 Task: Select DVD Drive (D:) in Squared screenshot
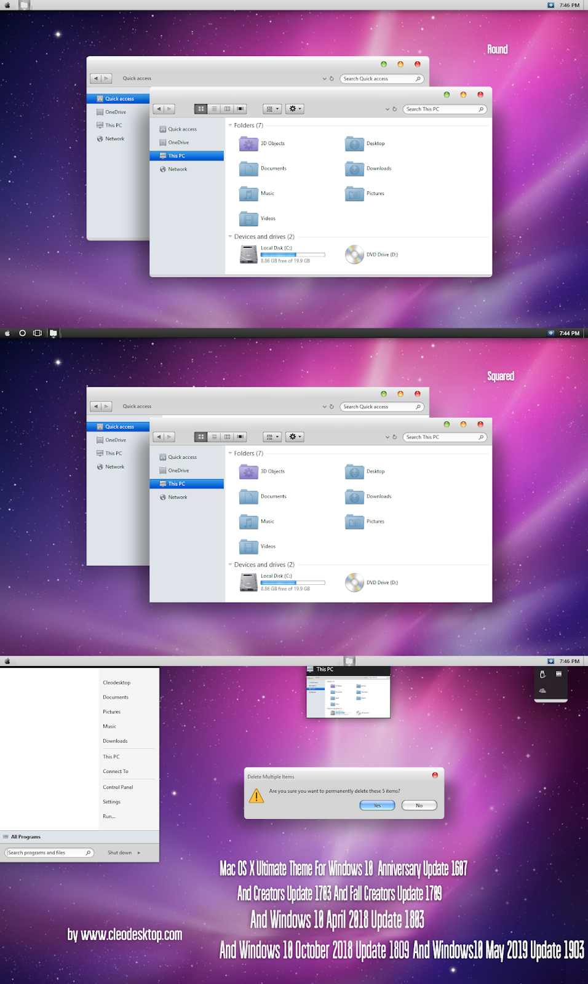point(371,582)
